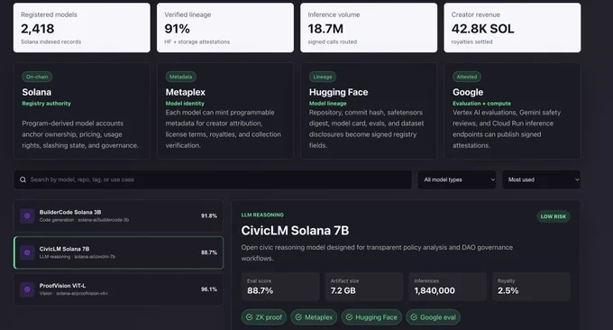
Task: Click the 2,418 registered models value
Action: click(38, 29)
